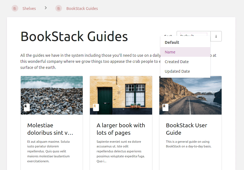
Task: Click the 'Sapiente eveniet sunt ea dolore' description
Action: pyautogui.click(x=121, y=152)
